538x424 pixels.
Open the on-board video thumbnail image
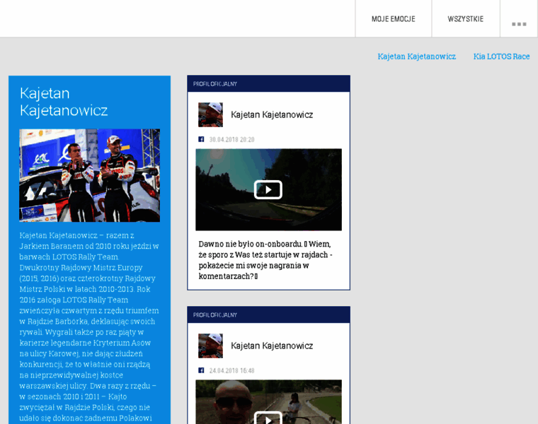[x=269, y=189]
